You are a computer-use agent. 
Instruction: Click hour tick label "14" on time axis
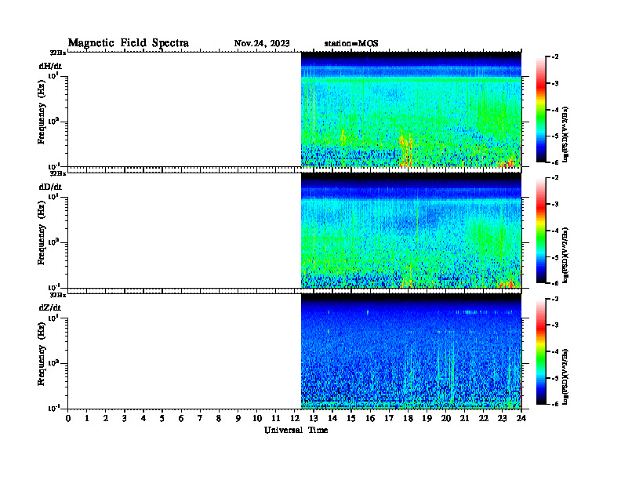(x=332, y=419)
